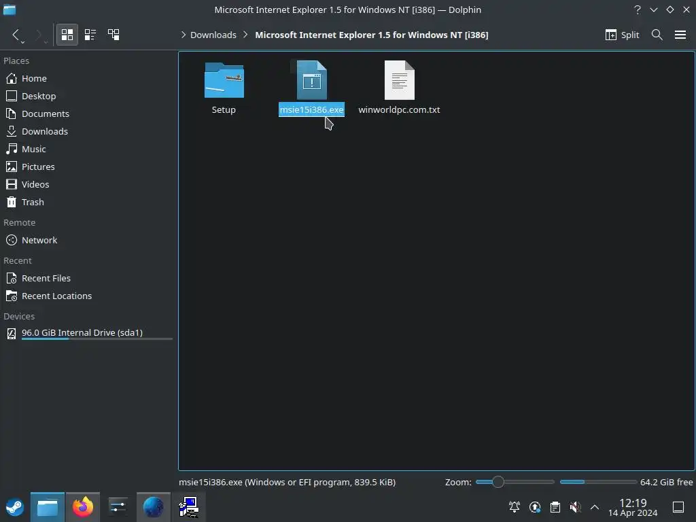696x522 pixels.
Task: Open the Steam application launcher
Action: [x=15, y=507]
